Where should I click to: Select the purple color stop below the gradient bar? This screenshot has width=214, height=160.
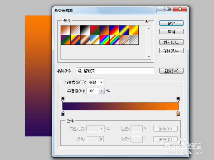click(x=63, y=114)
